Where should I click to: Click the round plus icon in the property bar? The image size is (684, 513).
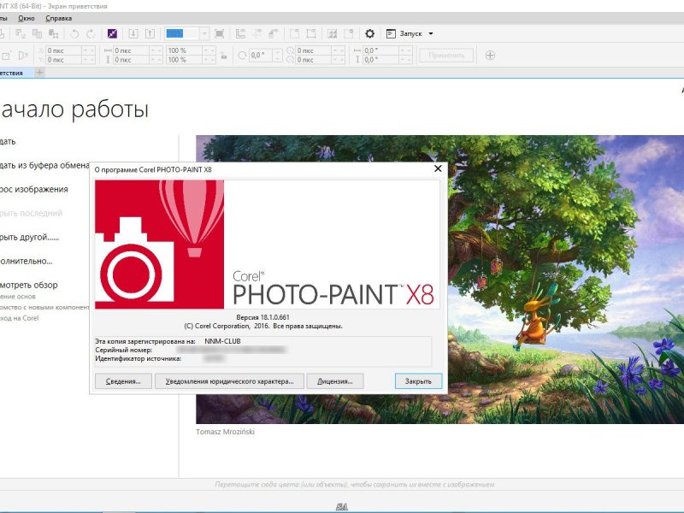(490, 56)
